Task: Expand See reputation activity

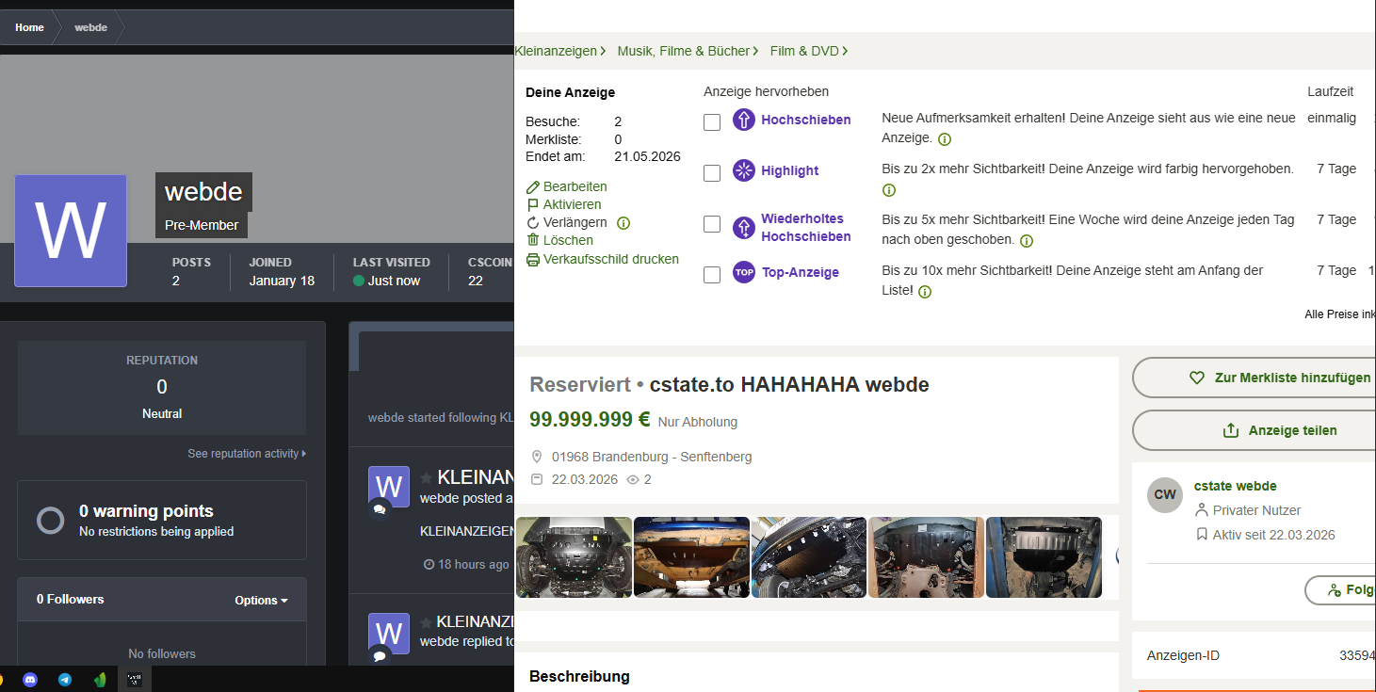Action: pos(247,454)
